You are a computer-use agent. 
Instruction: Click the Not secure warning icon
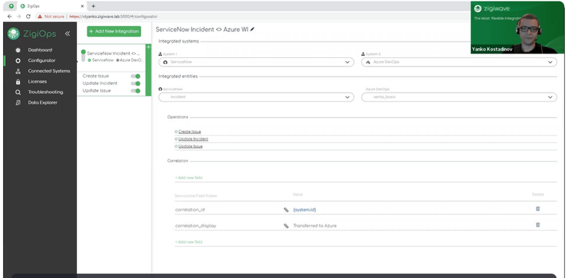pyautogui.click(x=40, y=16)
